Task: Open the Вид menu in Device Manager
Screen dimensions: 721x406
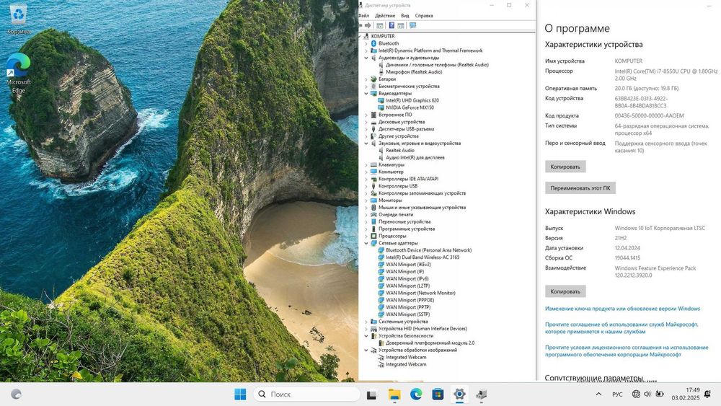Action: click(404, 16)
